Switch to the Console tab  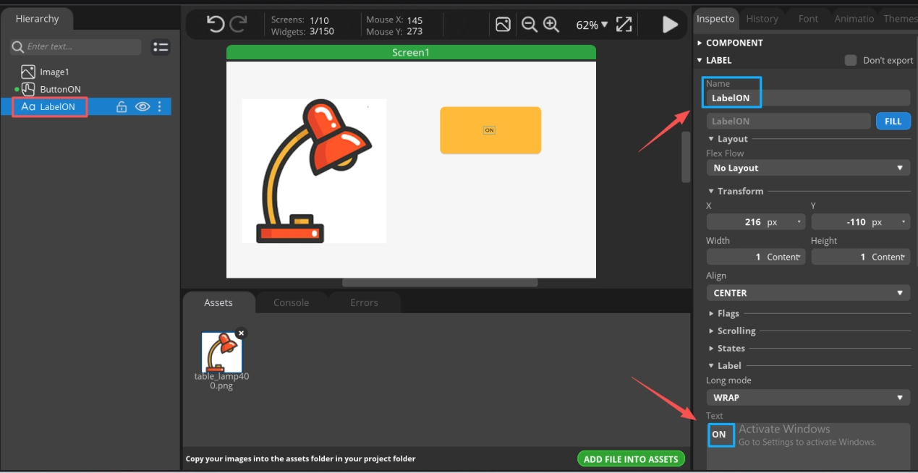click(x=291, y=302)
